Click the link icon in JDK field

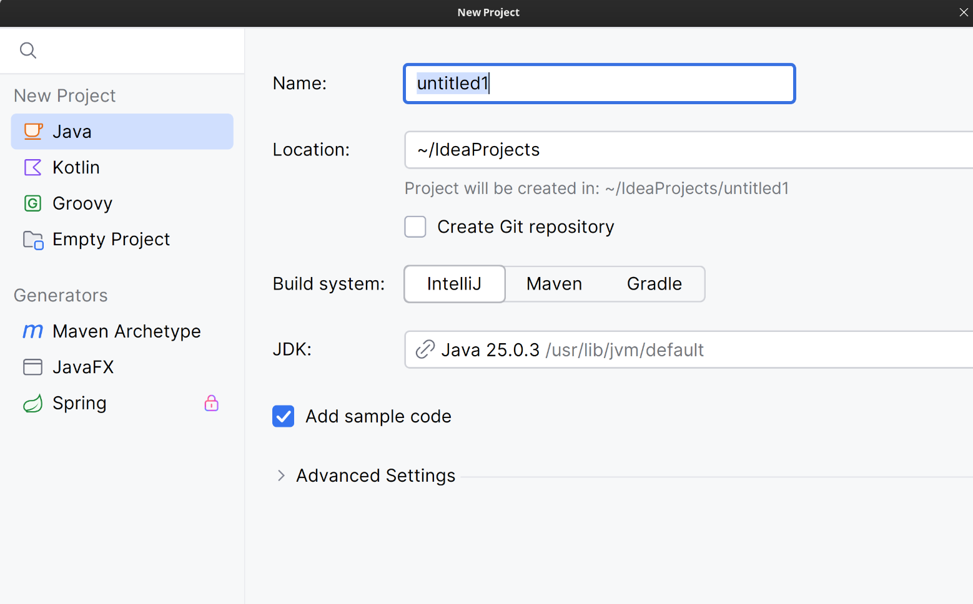[425, 349]
